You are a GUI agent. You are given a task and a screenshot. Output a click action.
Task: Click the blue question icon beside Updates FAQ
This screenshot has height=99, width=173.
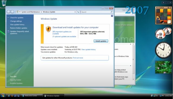(8, 32)
